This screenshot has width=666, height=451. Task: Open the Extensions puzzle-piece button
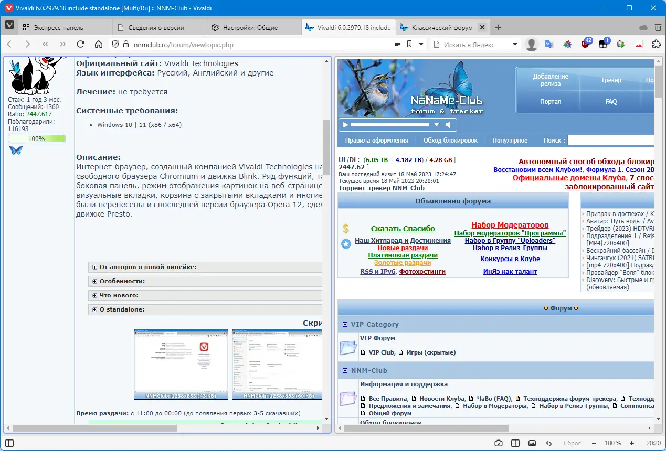click(x=656, y=45)
